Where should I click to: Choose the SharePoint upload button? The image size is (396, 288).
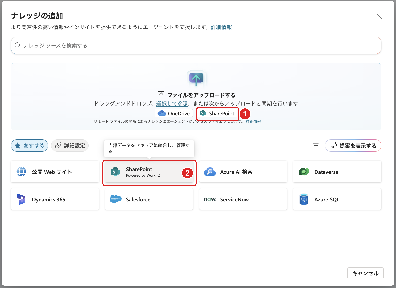coord(217,113)
